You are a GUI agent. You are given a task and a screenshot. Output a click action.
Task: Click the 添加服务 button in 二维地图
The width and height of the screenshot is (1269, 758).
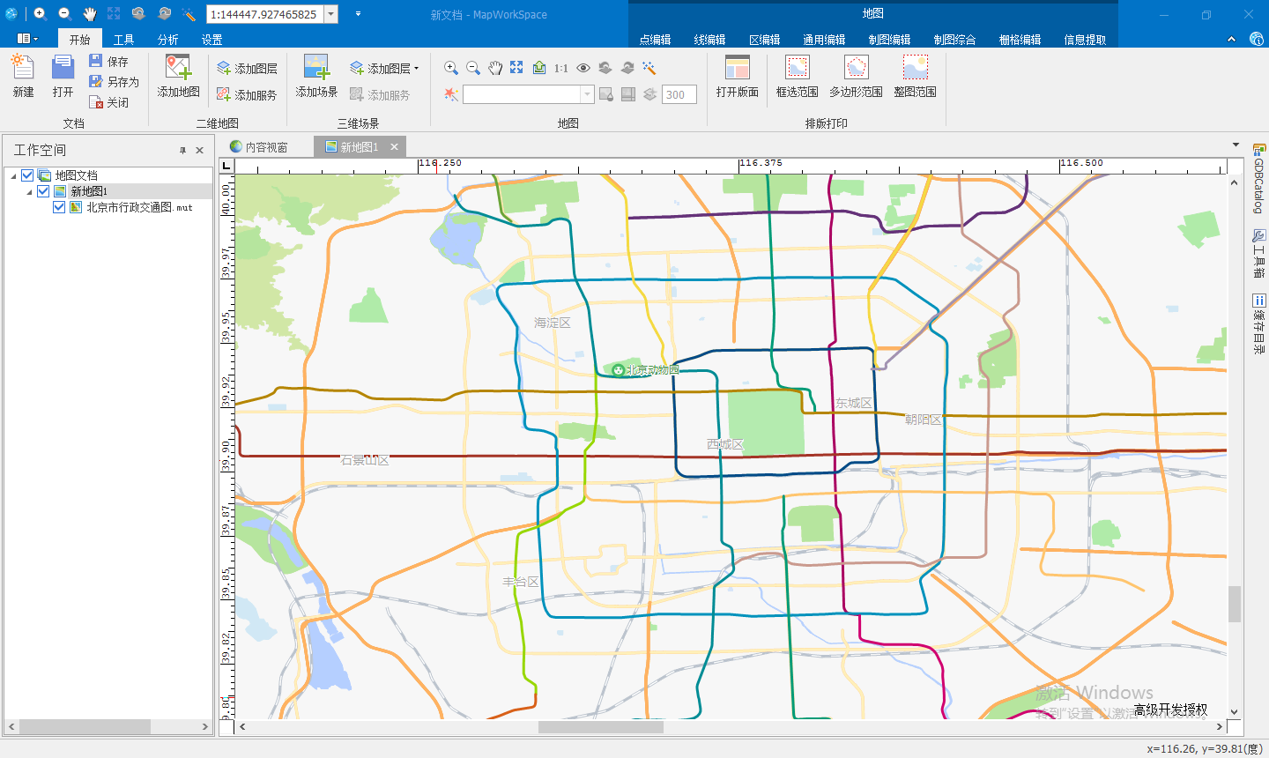click(247, 95)
